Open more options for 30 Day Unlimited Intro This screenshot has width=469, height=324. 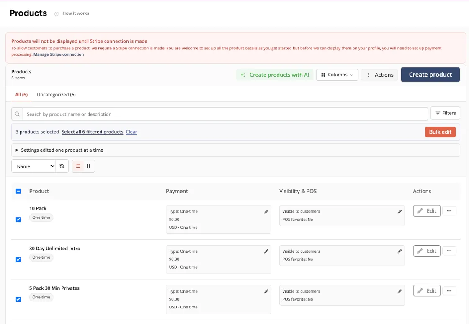[449, 251]
